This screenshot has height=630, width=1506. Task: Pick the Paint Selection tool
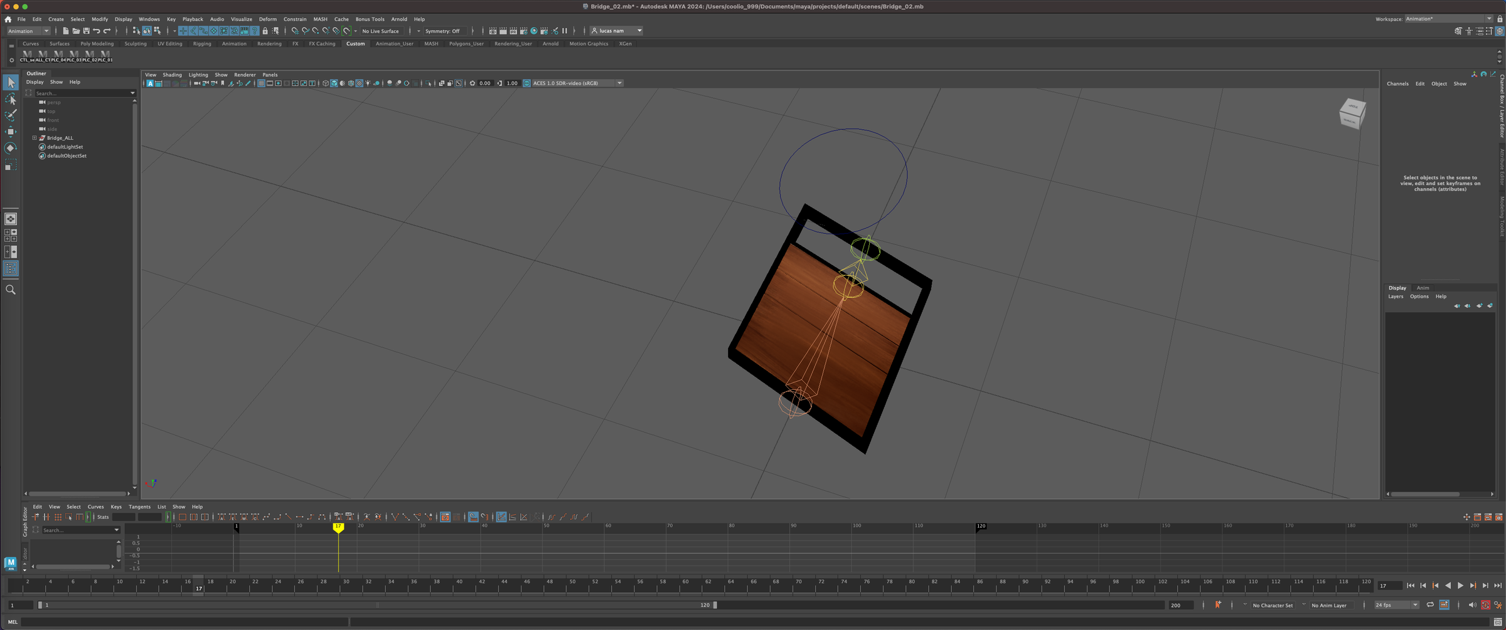click(11, 115)
